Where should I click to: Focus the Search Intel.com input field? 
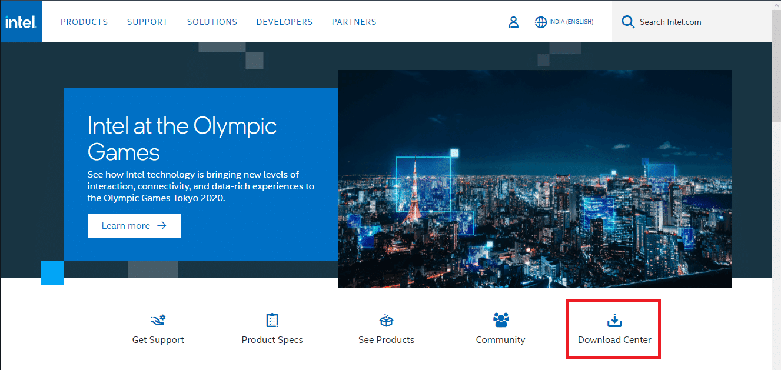(x=692, y=22)
